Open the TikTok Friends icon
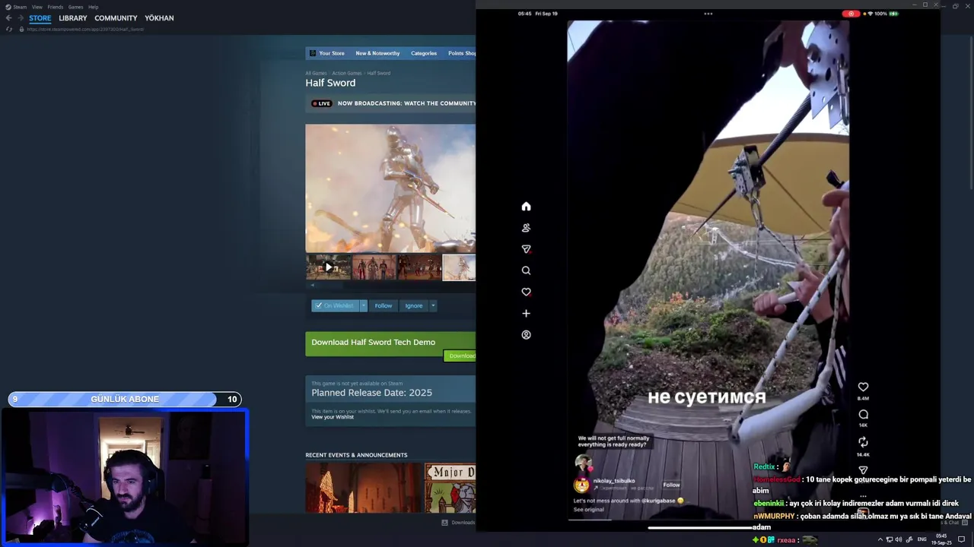The width and height of the screenshot is (974, 547). click(526, 228)
